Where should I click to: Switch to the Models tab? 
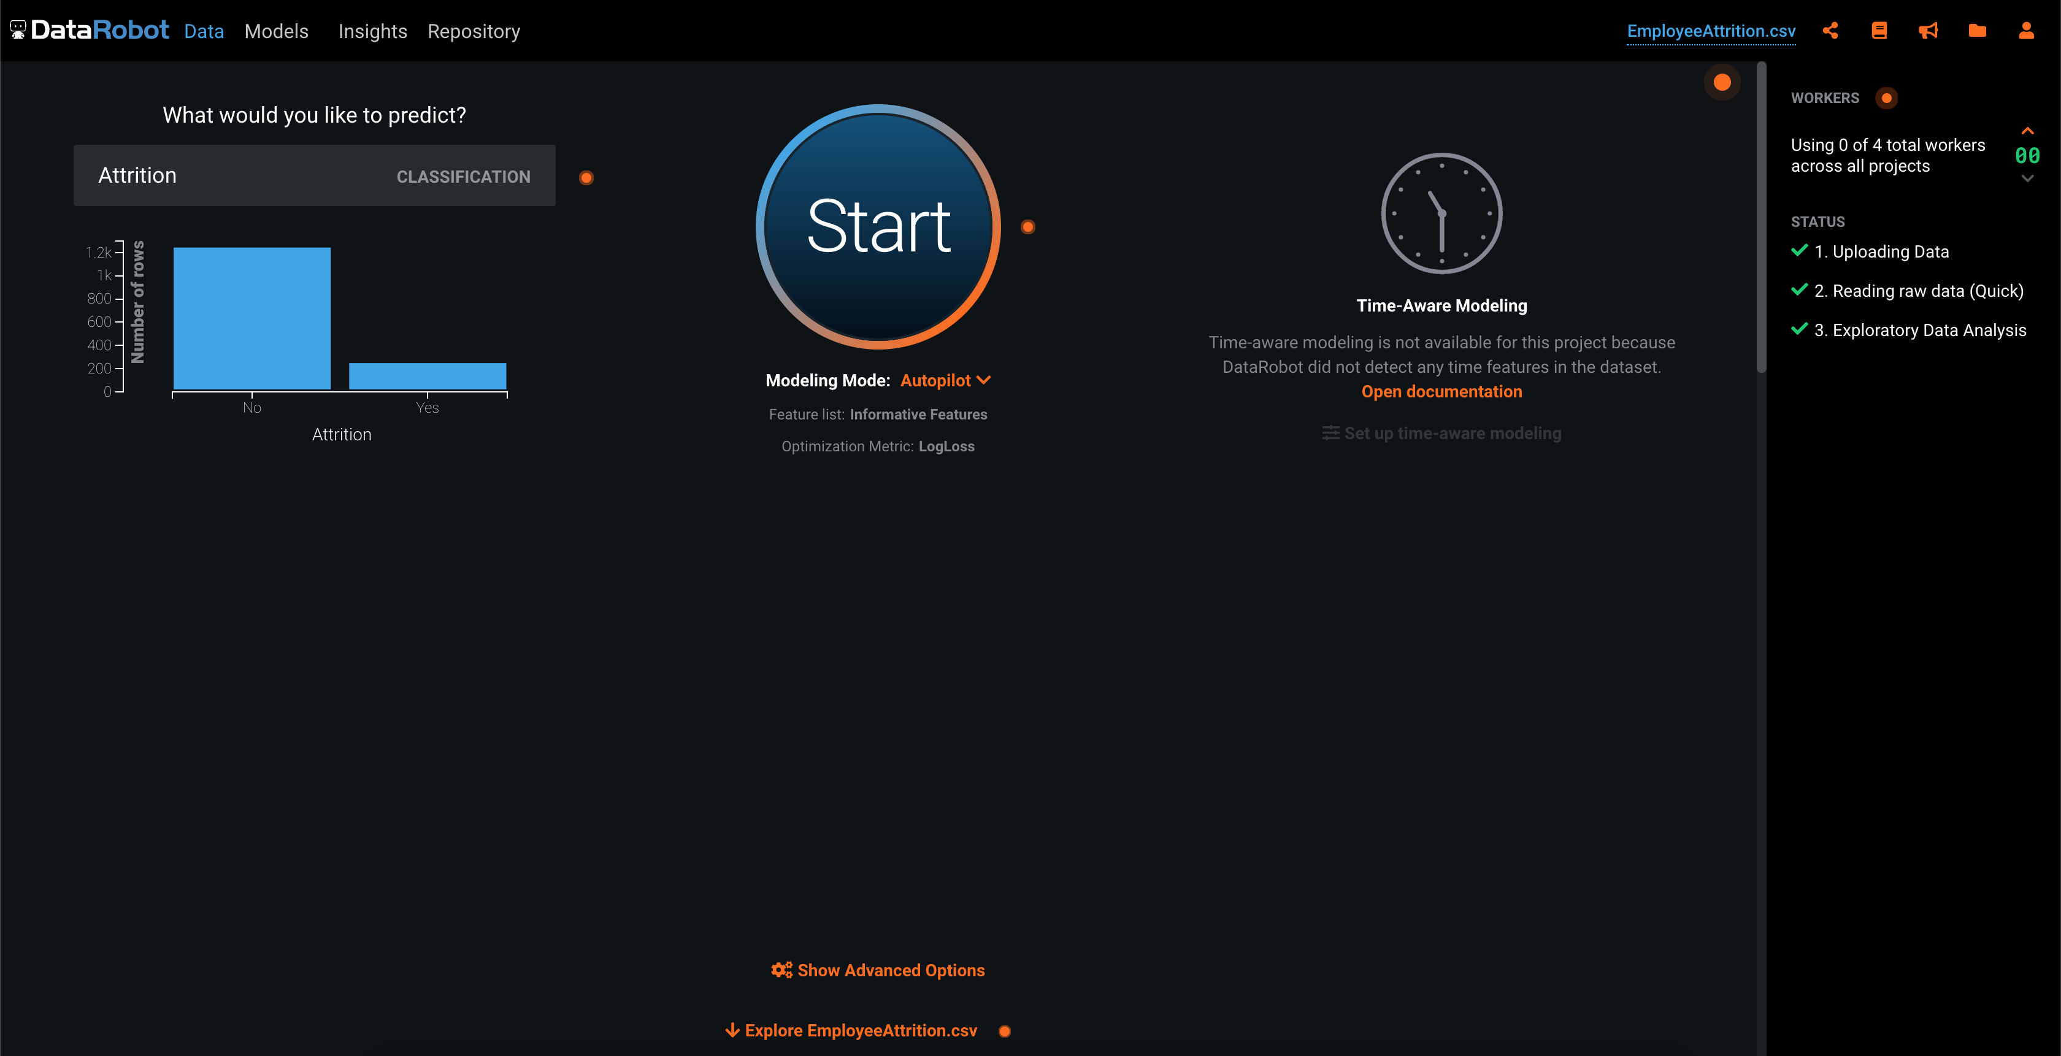276,31
